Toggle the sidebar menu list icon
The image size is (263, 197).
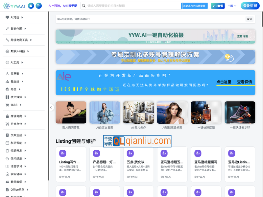point(39,6)
